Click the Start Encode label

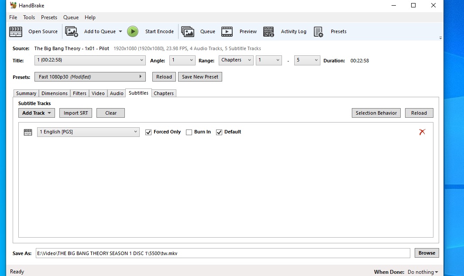(159, 32)
